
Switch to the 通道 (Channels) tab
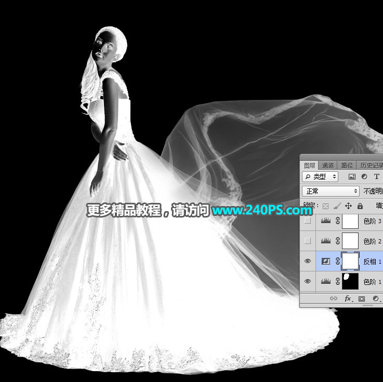pyautogui.click(x=327, y=166)
